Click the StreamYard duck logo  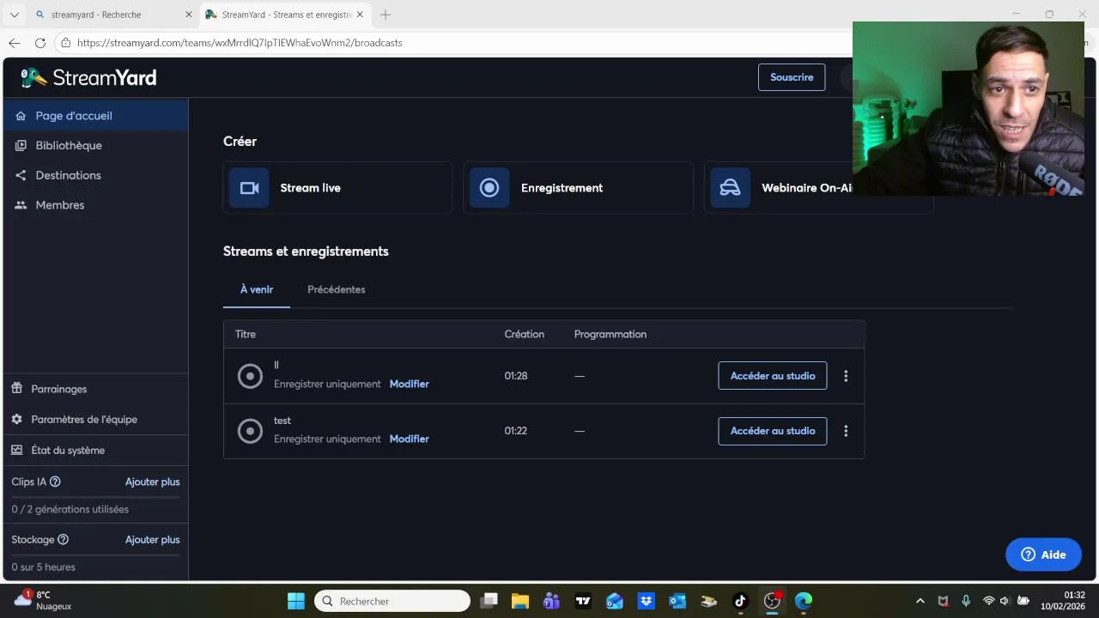click(x=34, y=78)
